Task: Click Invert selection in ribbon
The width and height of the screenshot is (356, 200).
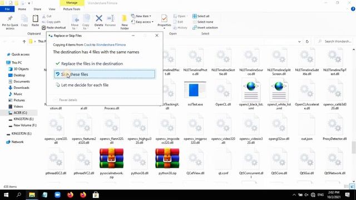Action: tap(205, 28)
